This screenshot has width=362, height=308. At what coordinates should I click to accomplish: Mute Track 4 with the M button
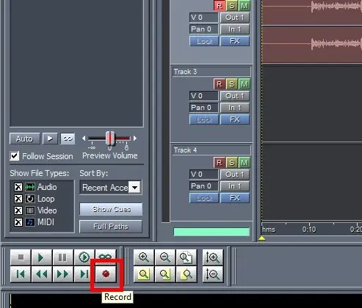(x=244, y=163)
